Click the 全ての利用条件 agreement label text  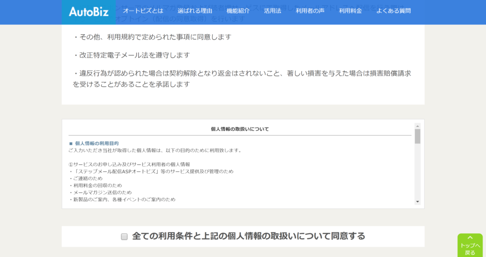click(x=248, y=236)
